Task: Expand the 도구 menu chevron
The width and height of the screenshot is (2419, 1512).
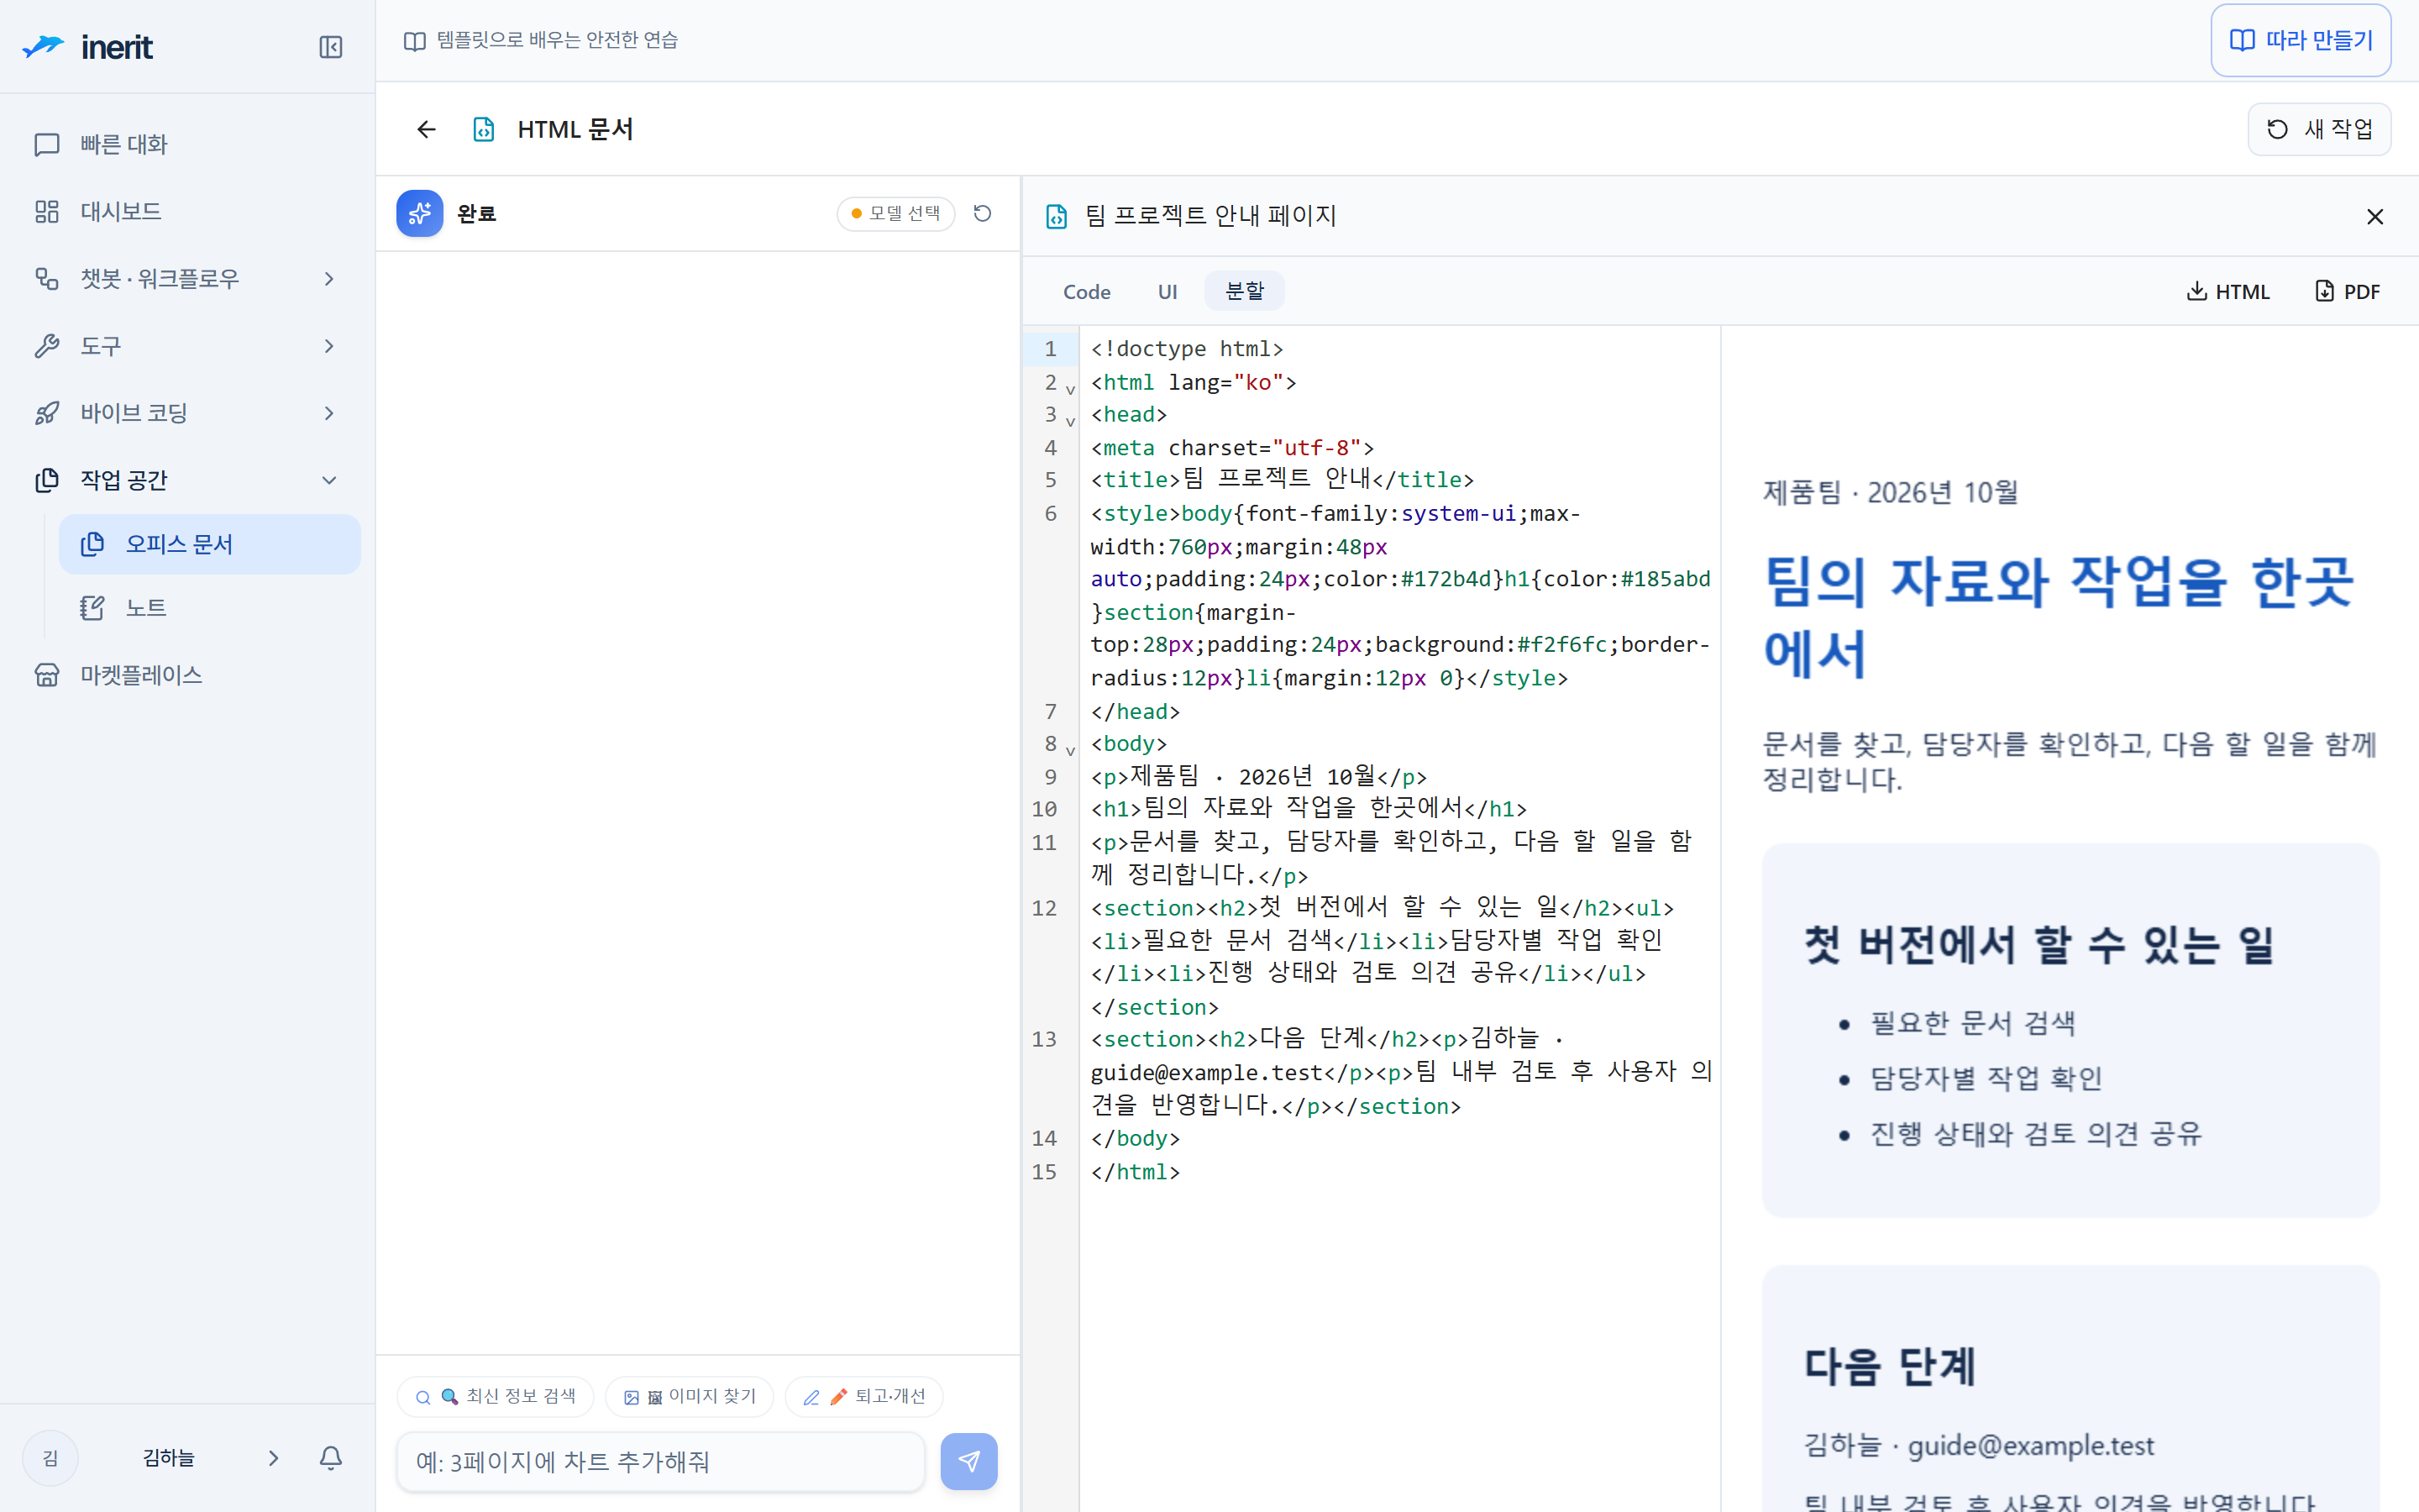Action: point(329,346)
